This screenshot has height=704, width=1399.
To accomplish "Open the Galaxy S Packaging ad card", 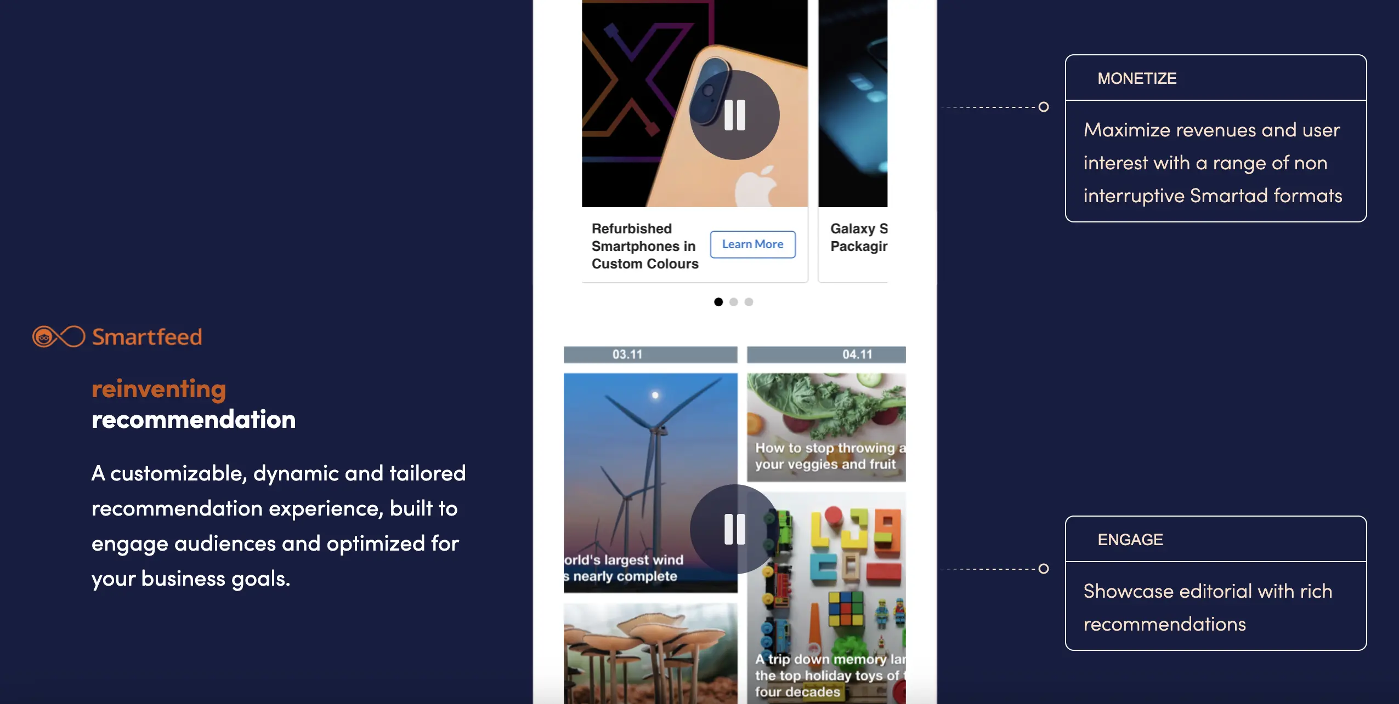I will tap(853, 141).
